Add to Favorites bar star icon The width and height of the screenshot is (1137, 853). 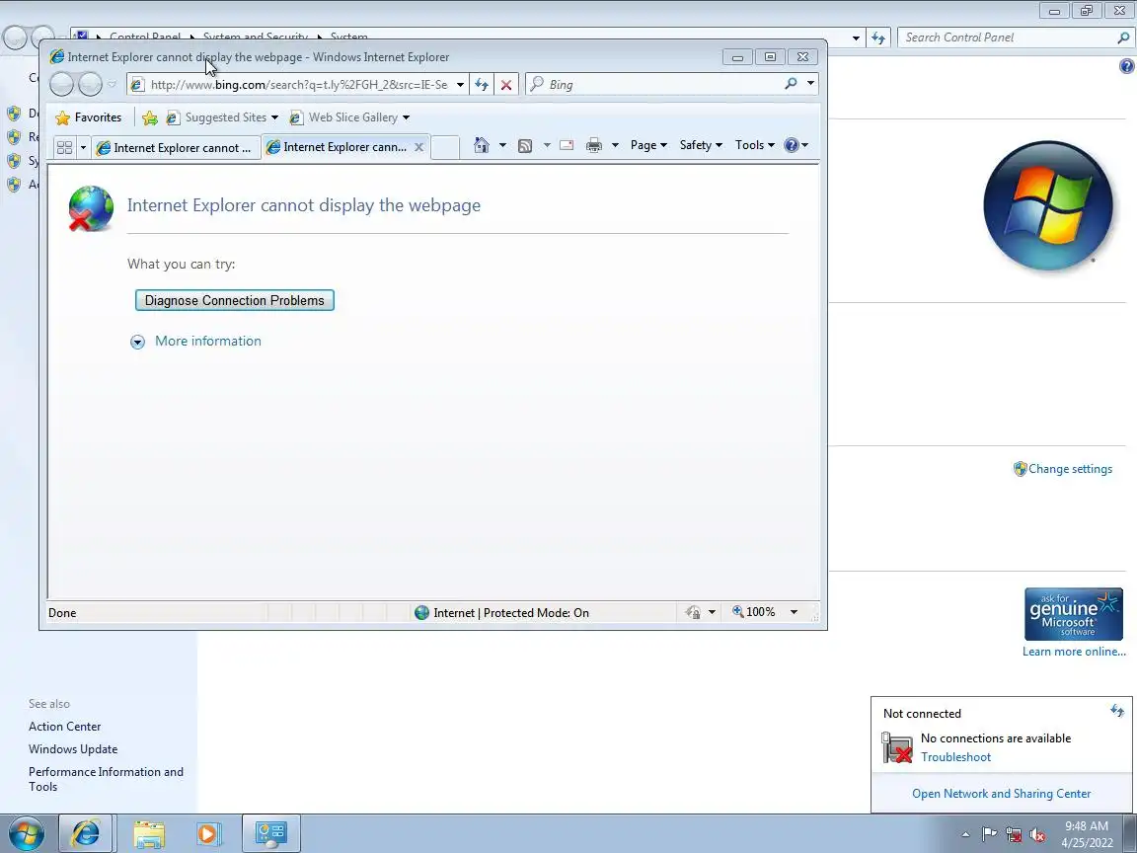(x=150, y=117)
